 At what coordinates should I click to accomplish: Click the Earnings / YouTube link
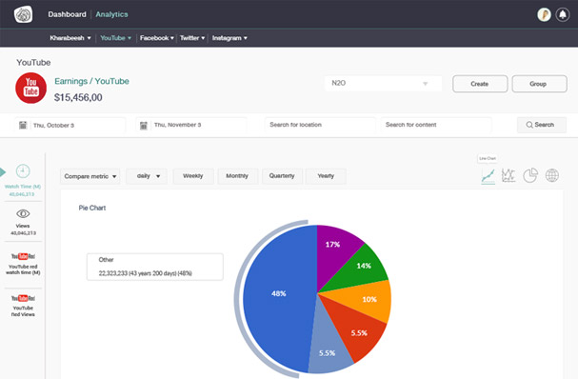point(91,81)
